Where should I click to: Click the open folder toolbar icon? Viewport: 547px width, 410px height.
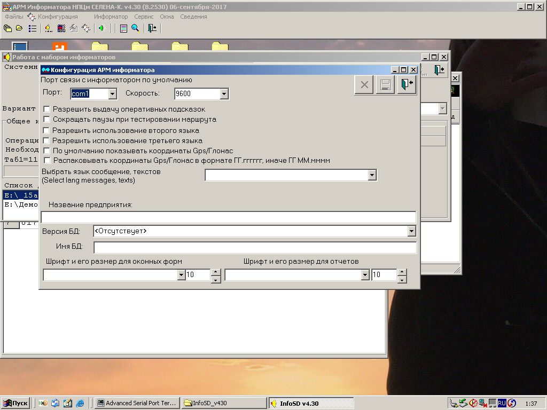point(19,28)
